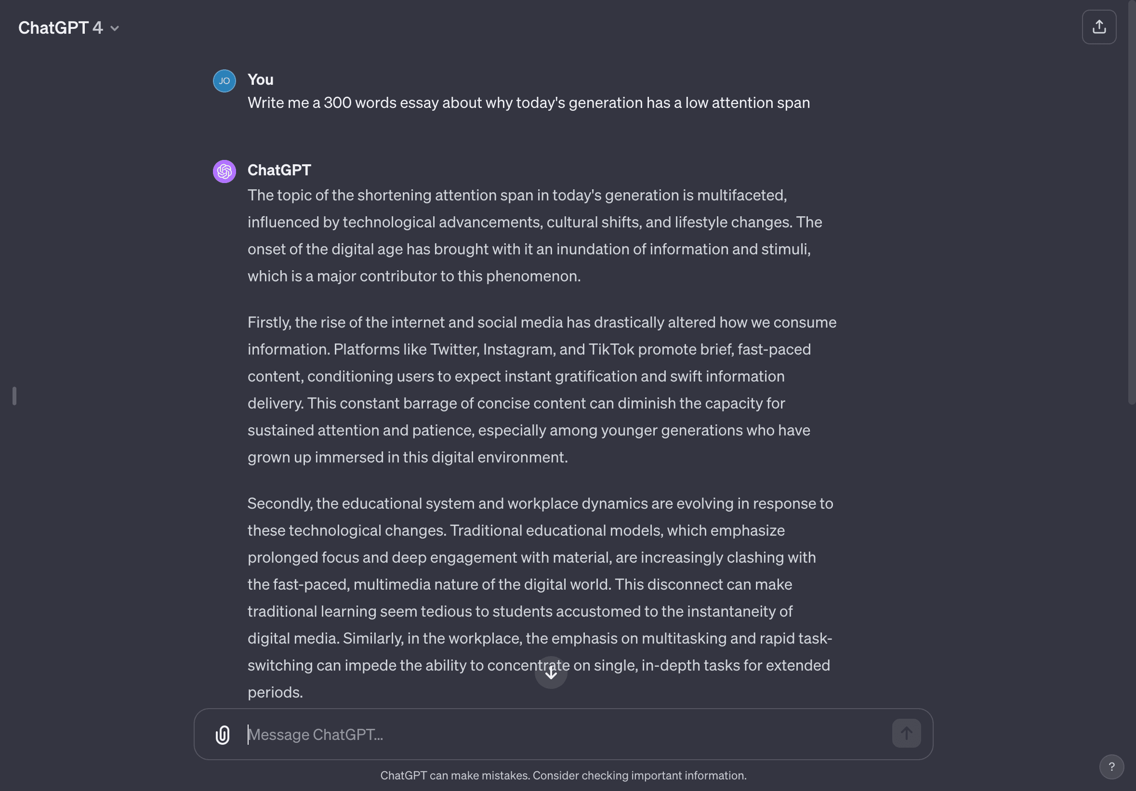Click the paragraph starting "The topic of the shortening"
Image resolution: width=1136 pixels, height=791 pixels.
tap(534, 236)
